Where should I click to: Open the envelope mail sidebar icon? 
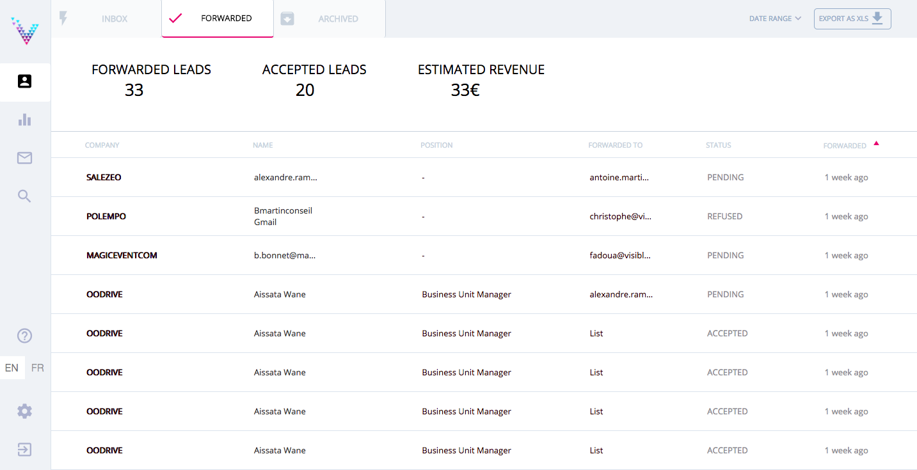(25, 158)
